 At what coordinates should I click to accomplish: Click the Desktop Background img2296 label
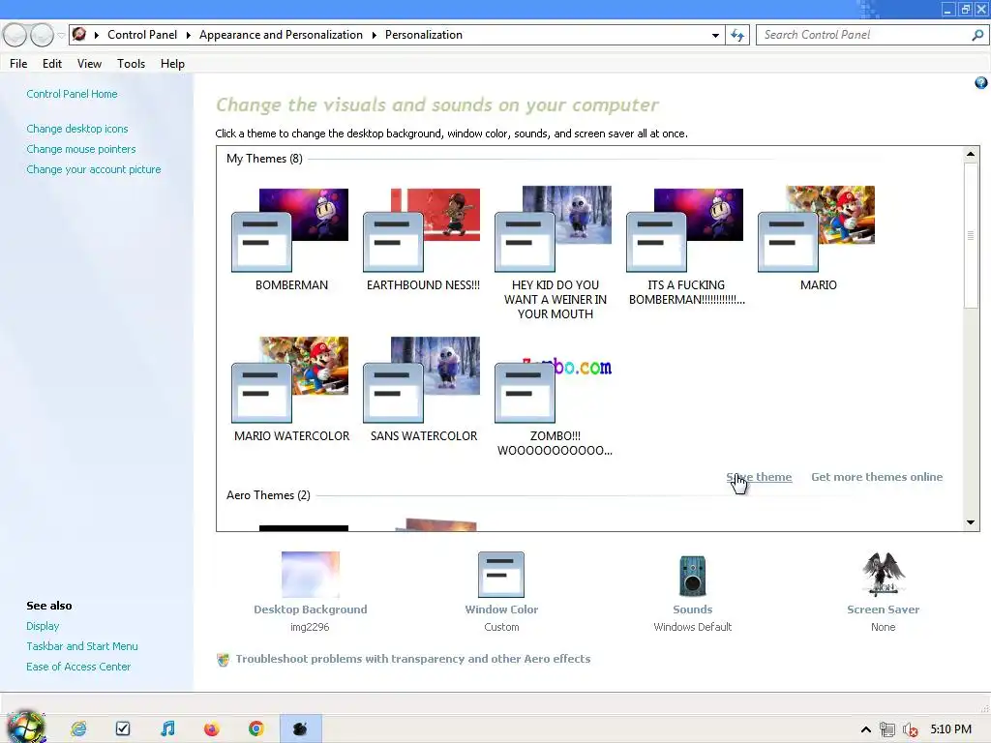[x=310, y=627]
